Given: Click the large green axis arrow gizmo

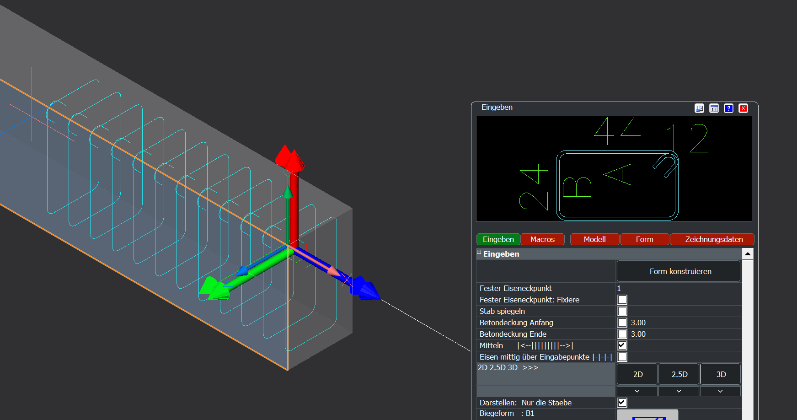Looking at the screenshot, I should click(214, 289).
